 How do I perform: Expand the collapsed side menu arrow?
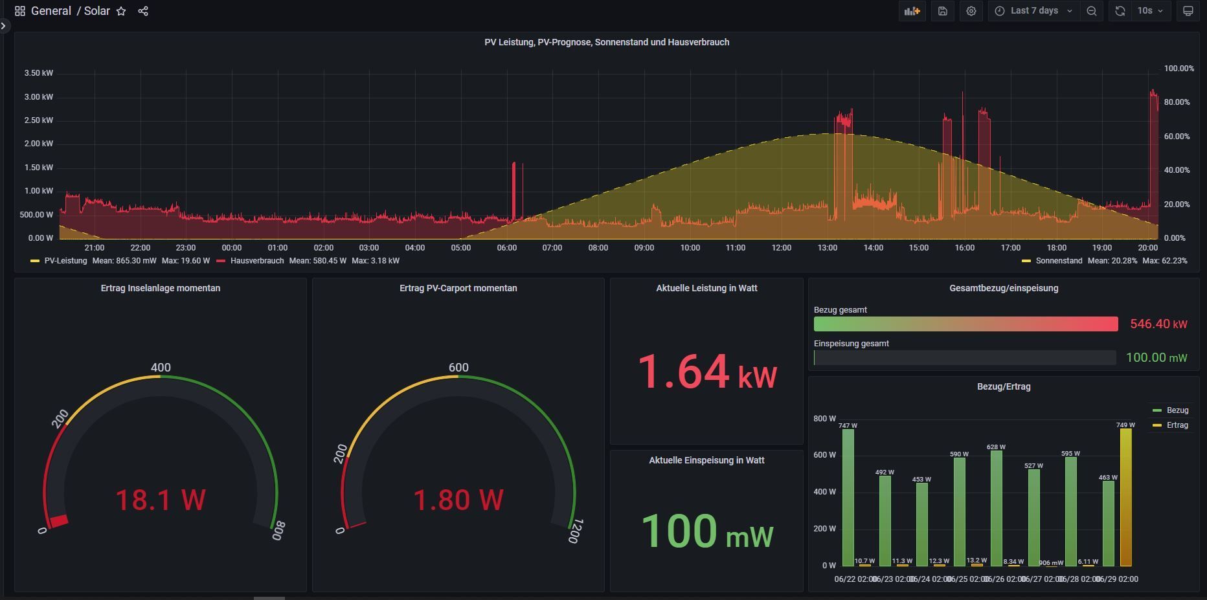click(x=4, y=26)
